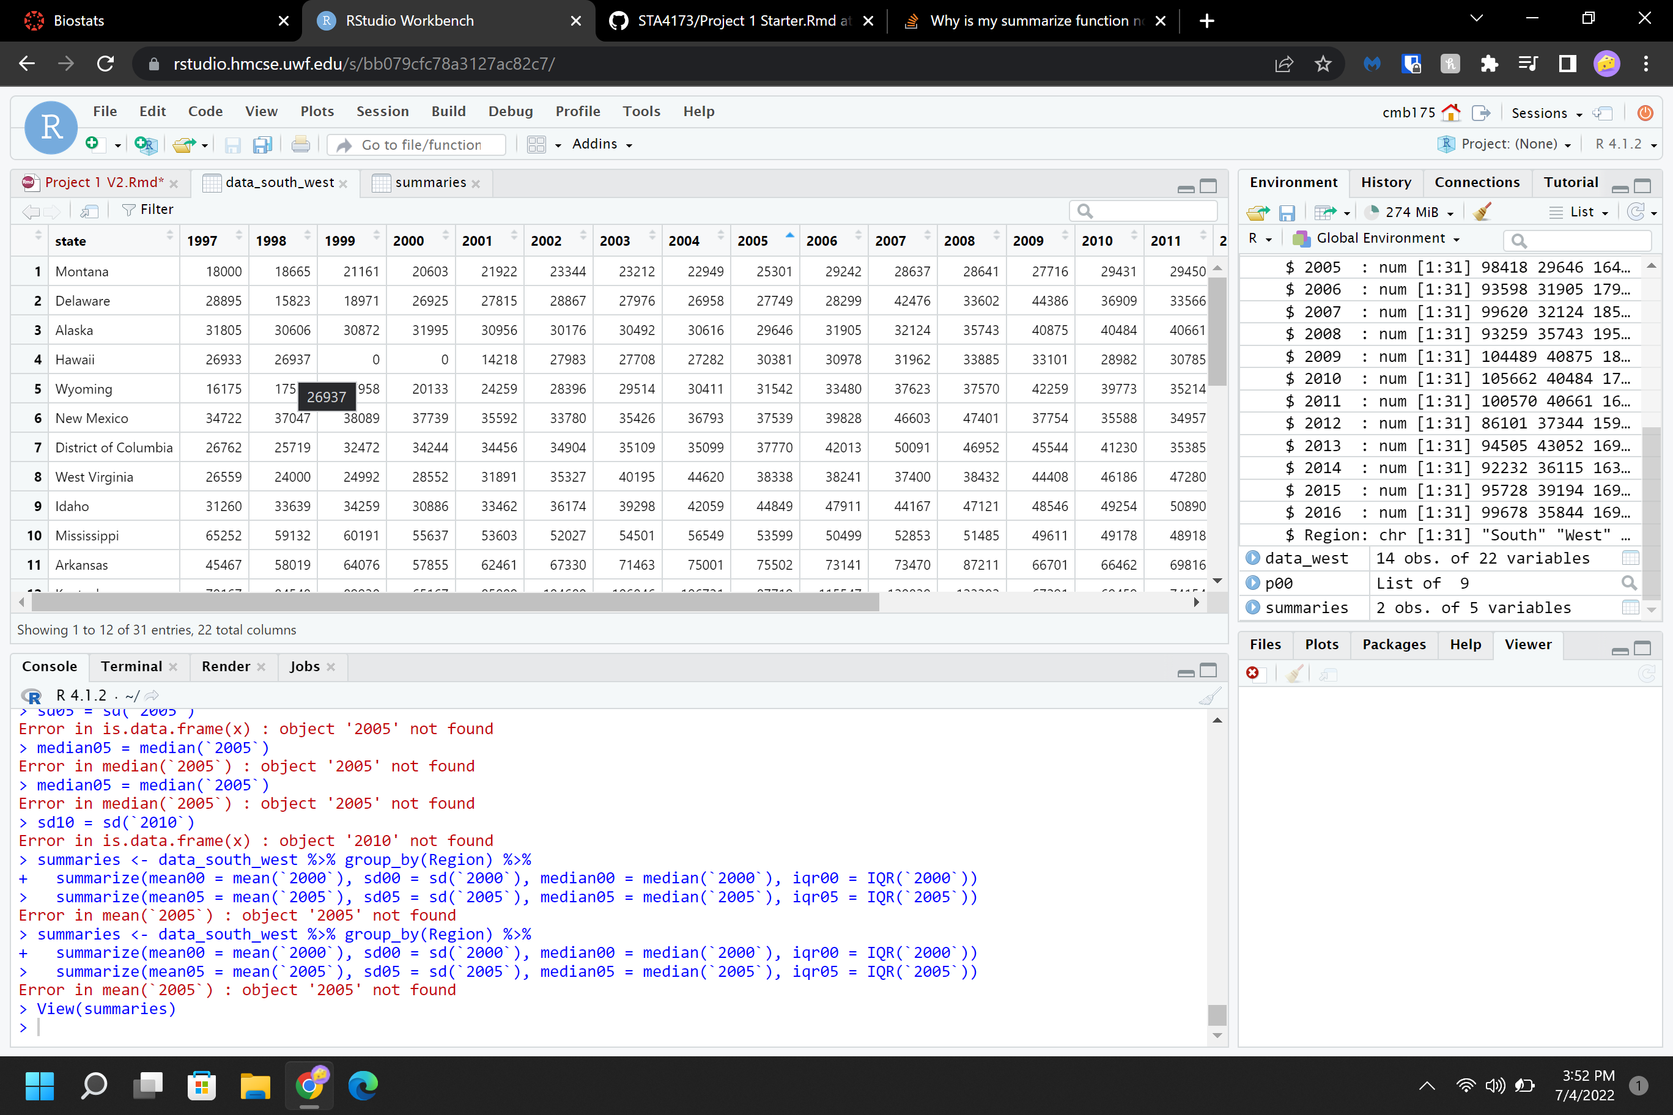Click the broom icon to clear Console
Screen dimensions: 1673x1115
[x=1210, y=696]
